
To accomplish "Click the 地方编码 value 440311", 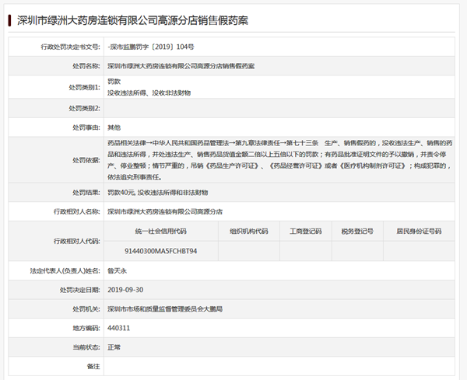I will click(x=119, y=328).
